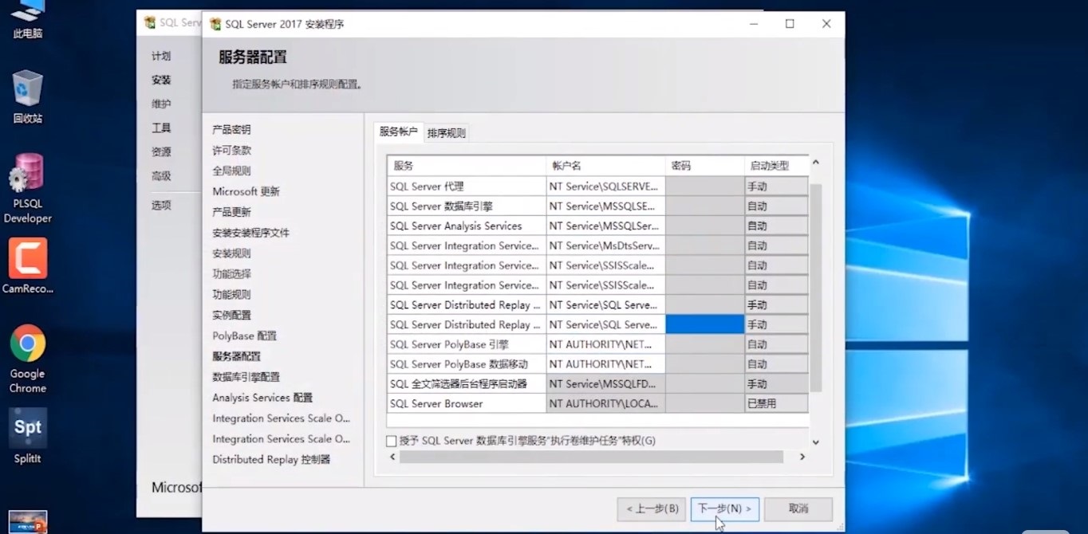The width and height of the screenshot is (1088, 534).
Task: Open startup type dropdown for PolyBase 数据移动
Action: point(776,364)
